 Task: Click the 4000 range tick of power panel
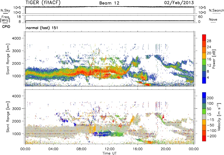[x=17, y=38]
